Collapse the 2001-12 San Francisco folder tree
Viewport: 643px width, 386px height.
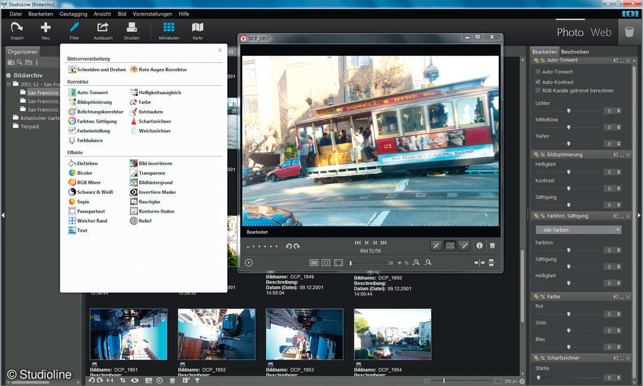(9, 84)
